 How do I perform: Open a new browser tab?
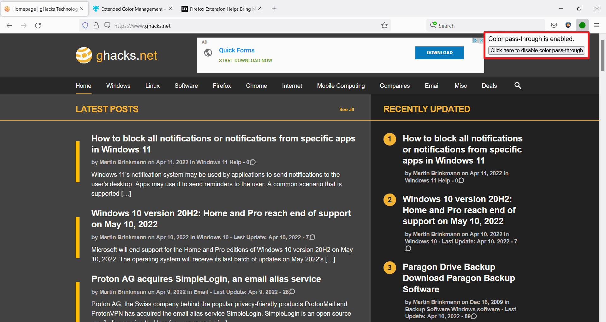274,9
